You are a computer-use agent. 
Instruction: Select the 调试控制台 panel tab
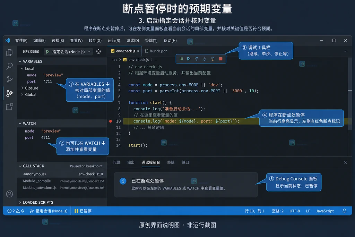click(151, 162)
